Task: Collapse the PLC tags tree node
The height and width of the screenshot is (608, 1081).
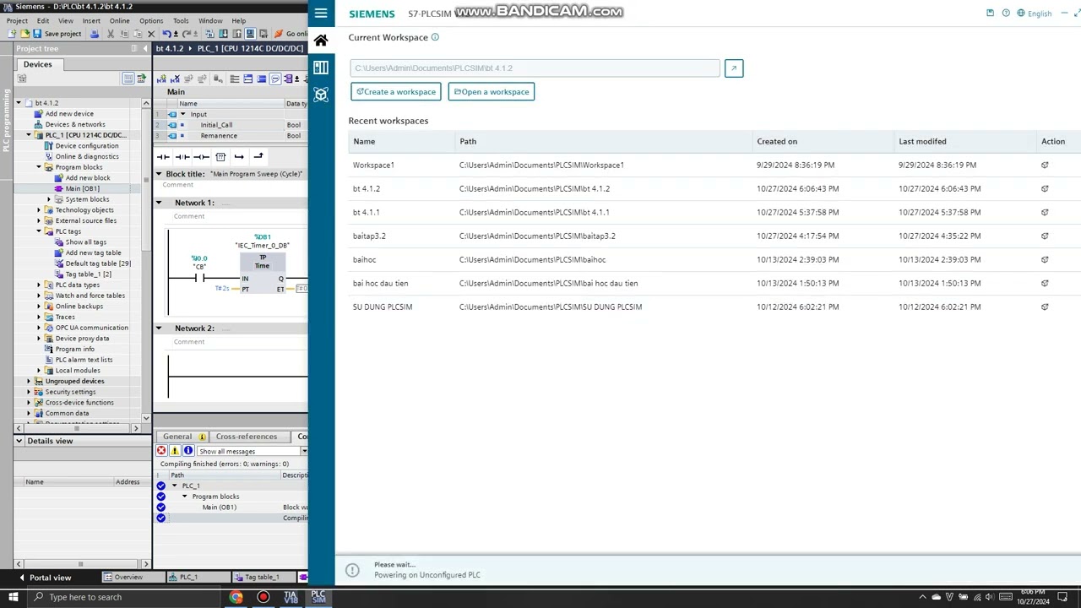Action: (x=39, y=231)
